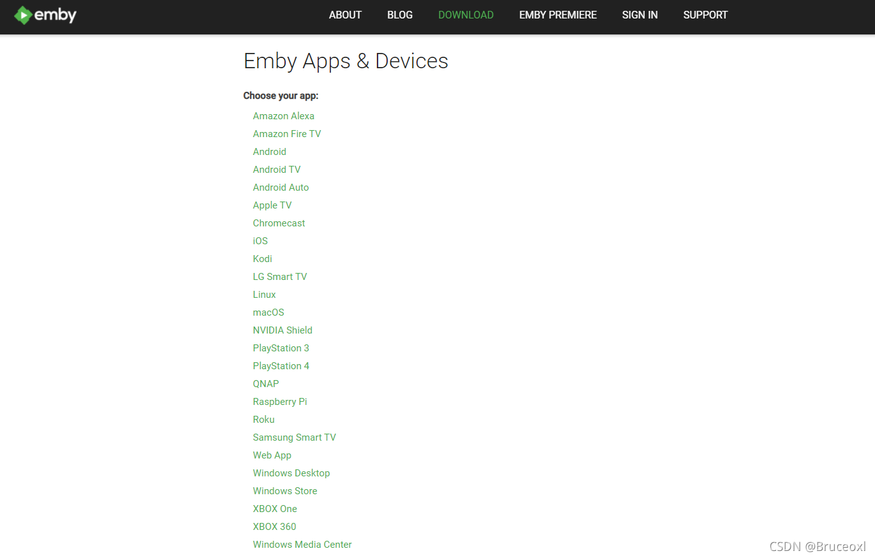Select the PlayStation 4 link
This screenshot has width=875, height=558.
[x=281, y=366]
